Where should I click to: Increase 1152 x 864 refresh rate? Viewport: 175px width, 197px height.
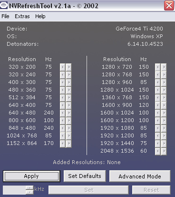tap(68, 144)
